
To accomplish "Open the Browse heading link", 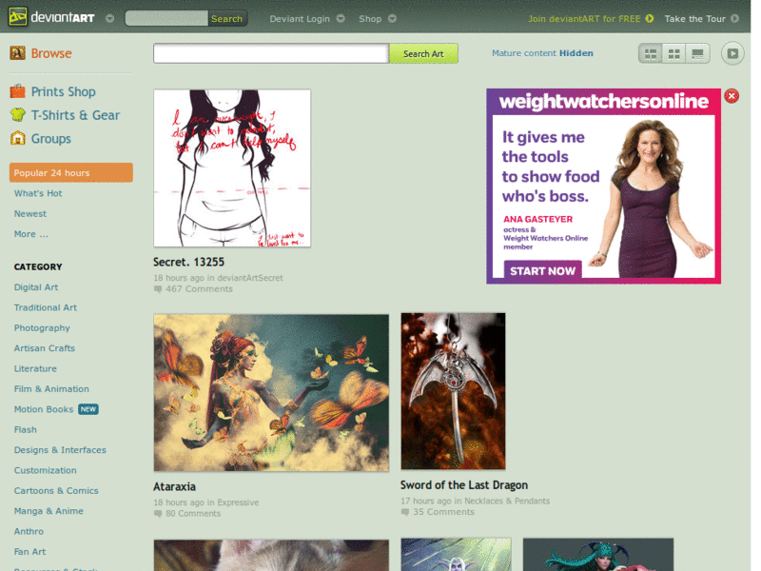I will click(51, 53).
